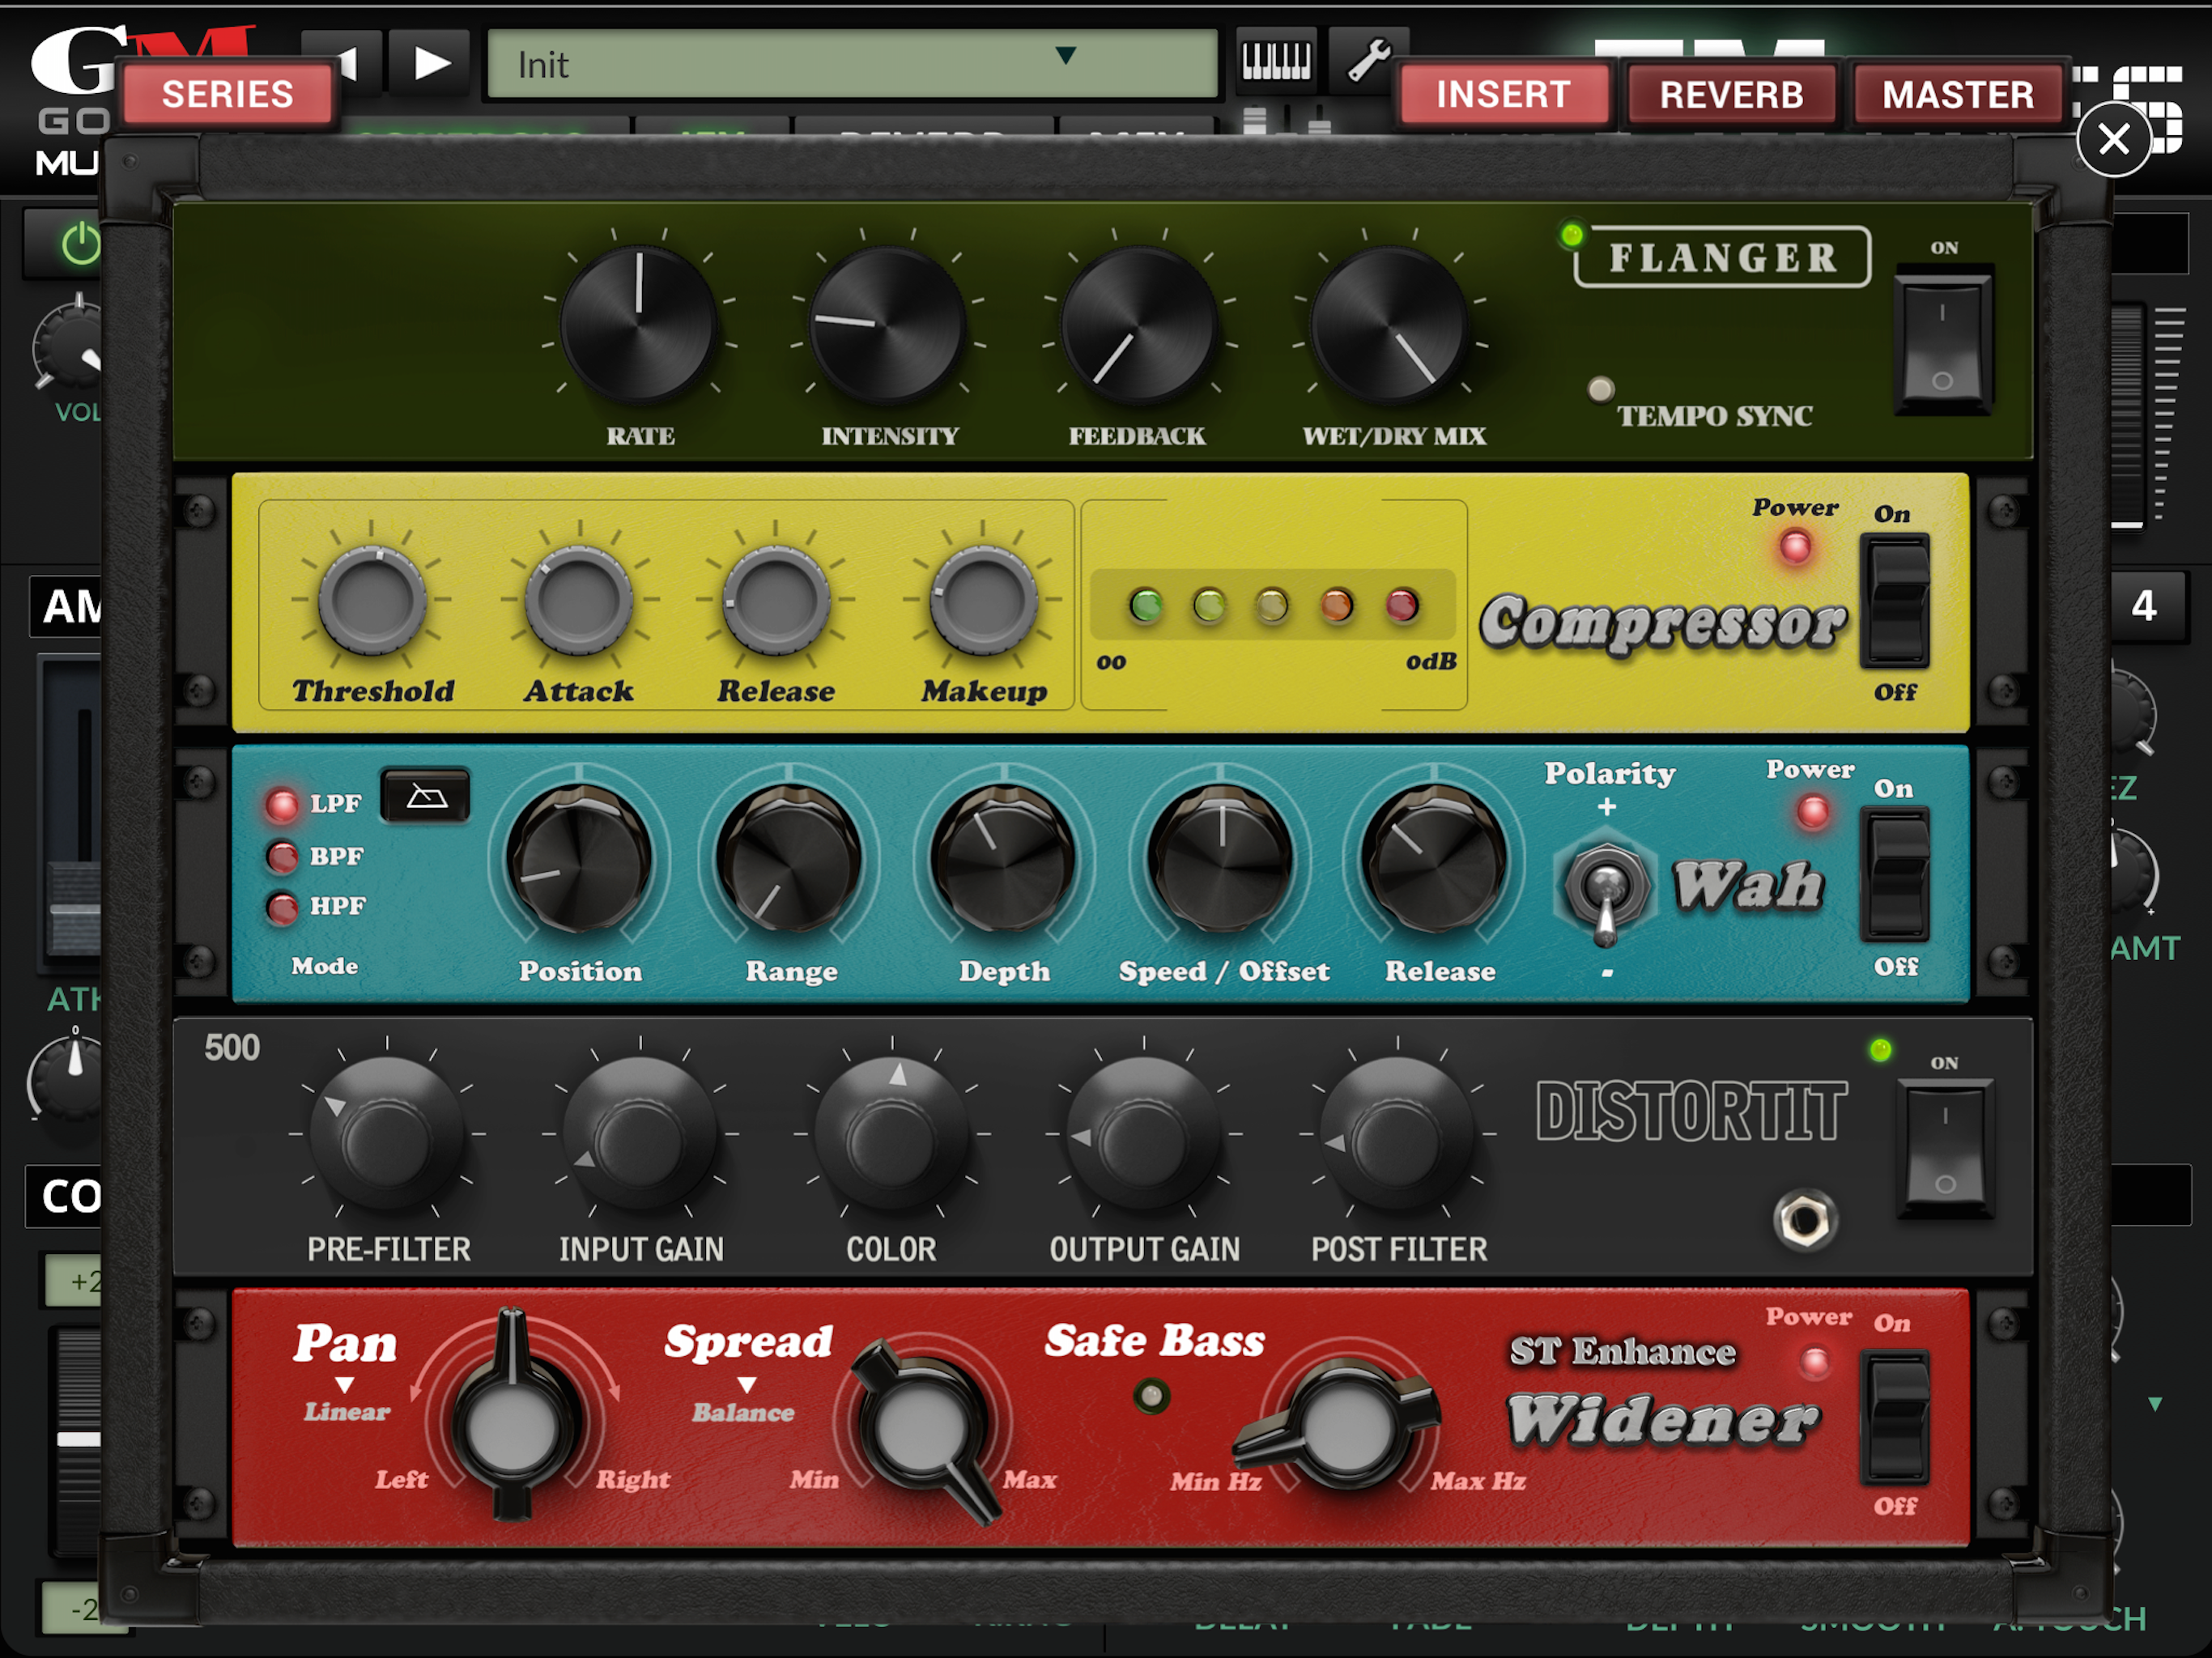
Task: Click the Compressor red Power LED
Action: tap(1795, 547)
